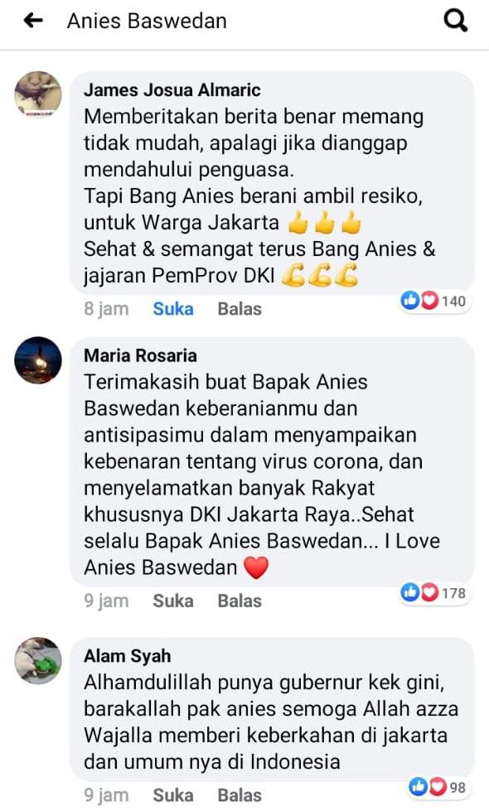Tap the 9 jam timestamp under Maria Rosaria
Screen dimensions: 489x811
107,601
